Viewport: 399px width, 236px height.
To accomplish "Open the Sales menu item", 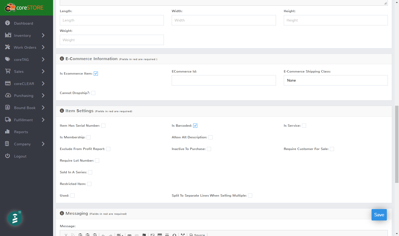I will pos(19,71).
